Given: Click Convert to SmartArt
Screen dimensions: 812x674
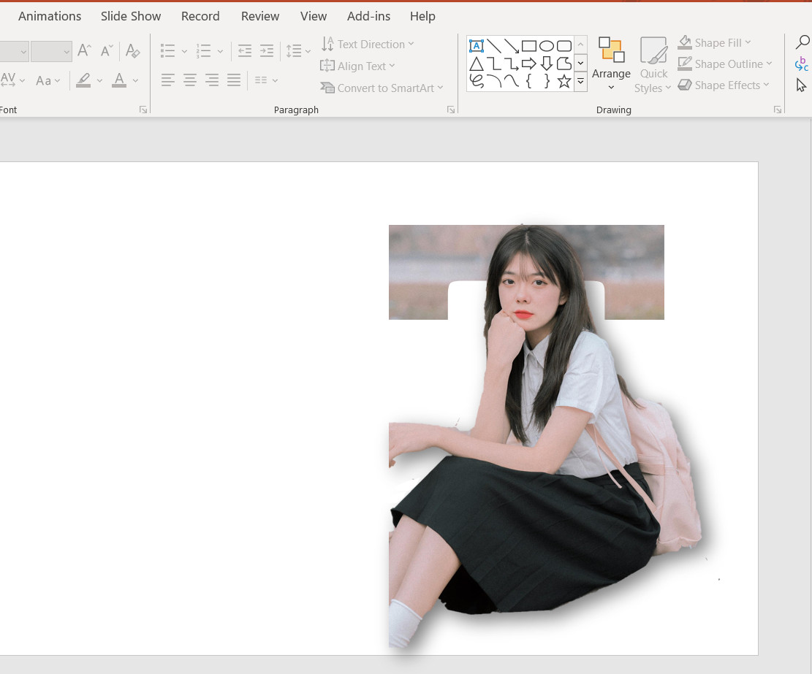Looking at the screenshot, I should 382,88.
